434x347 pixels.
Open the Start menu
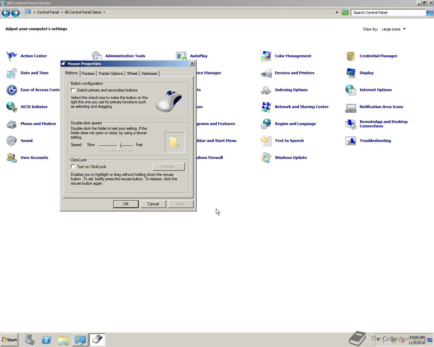click(x=9, y=340)
